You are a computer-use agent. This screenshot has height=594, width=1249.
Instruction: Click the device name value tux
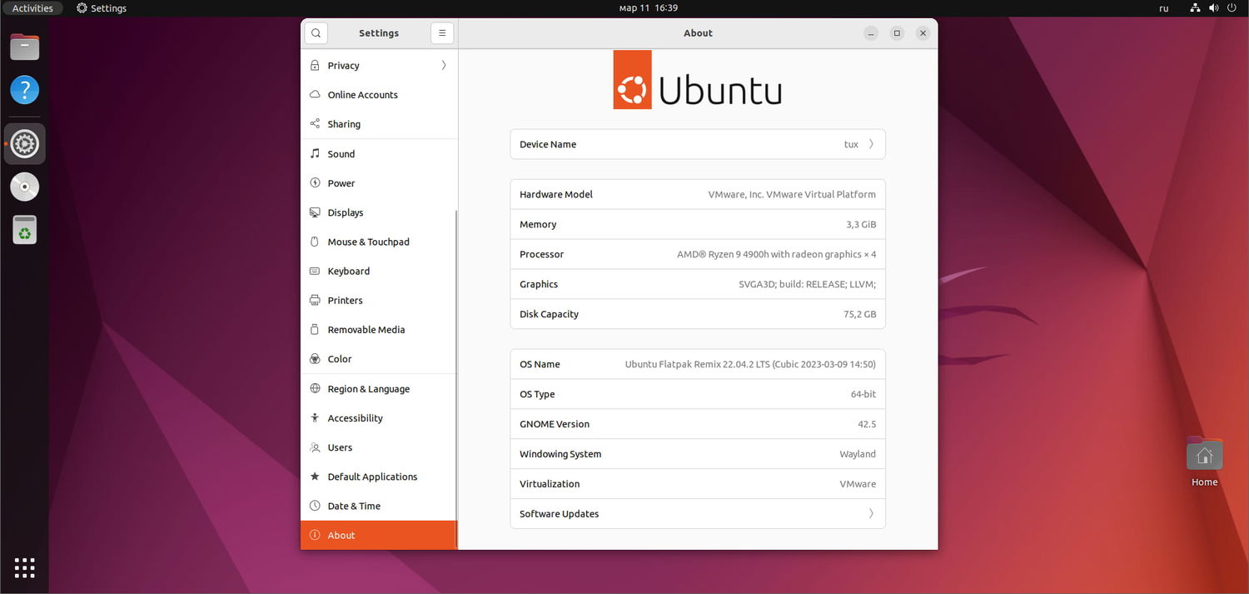pos(851,144)
